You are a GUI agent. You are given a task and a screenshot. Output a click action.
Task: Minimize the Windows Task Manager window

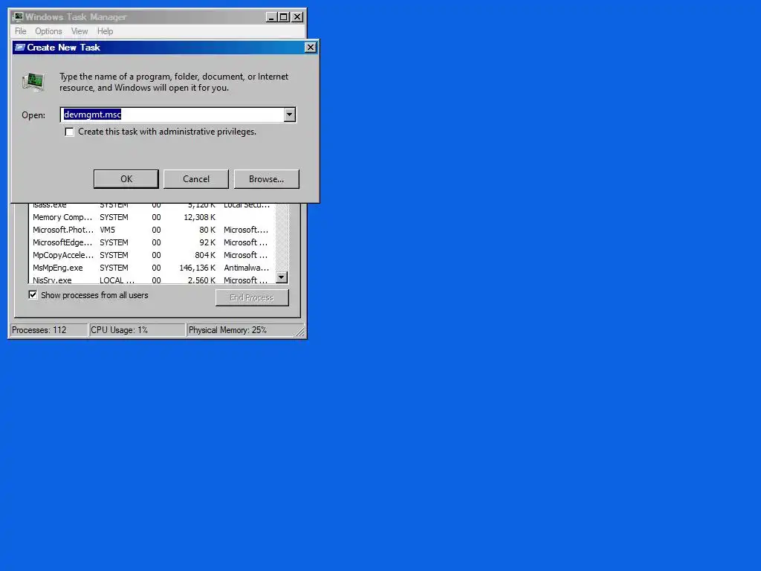pyautogui.click(x=272, y=17)
